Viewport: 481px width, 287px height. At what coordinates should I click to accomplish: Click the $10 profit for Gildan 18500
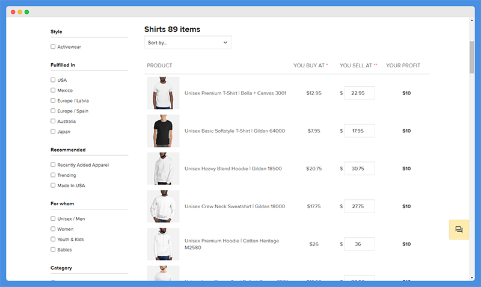pos(406,168)
